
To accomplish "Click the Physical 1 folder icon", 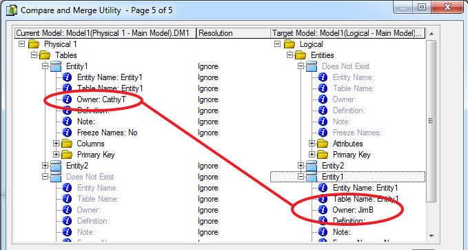I will coord(34,44).
